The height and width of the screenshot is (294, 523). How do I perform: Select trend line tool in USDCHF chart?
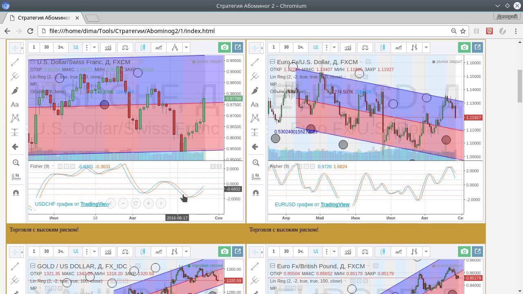click(15, 62)
